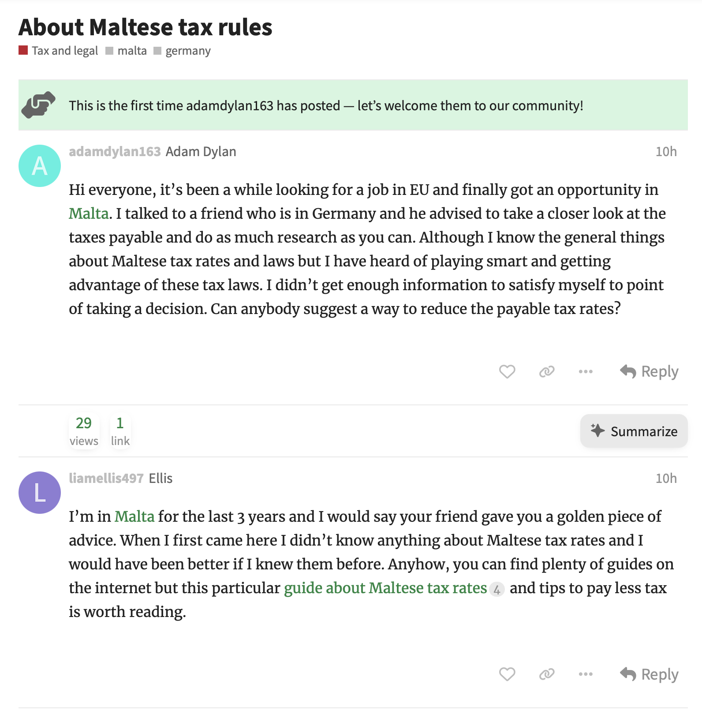Like Adam Dylan's original post
702x718 pixels.
coord(507,372)
